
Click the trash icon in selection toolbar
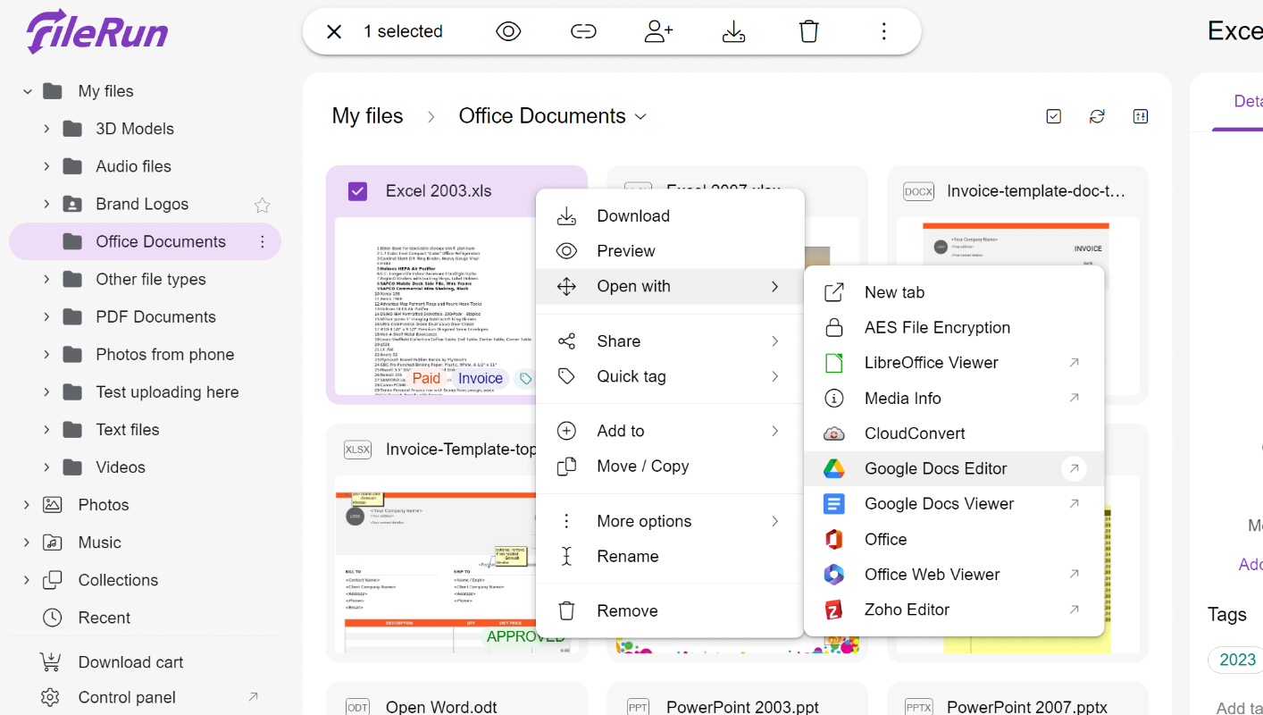pos(808,31)
